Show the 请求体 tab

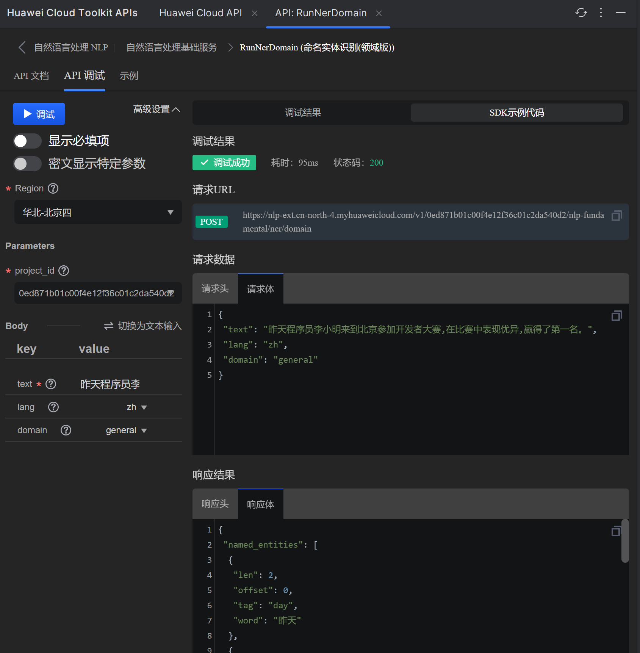261,289
